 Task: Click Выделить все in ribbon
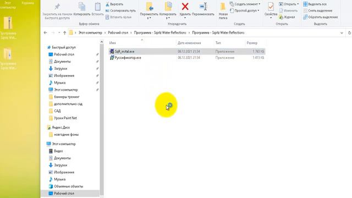click(x=315, y=4)
